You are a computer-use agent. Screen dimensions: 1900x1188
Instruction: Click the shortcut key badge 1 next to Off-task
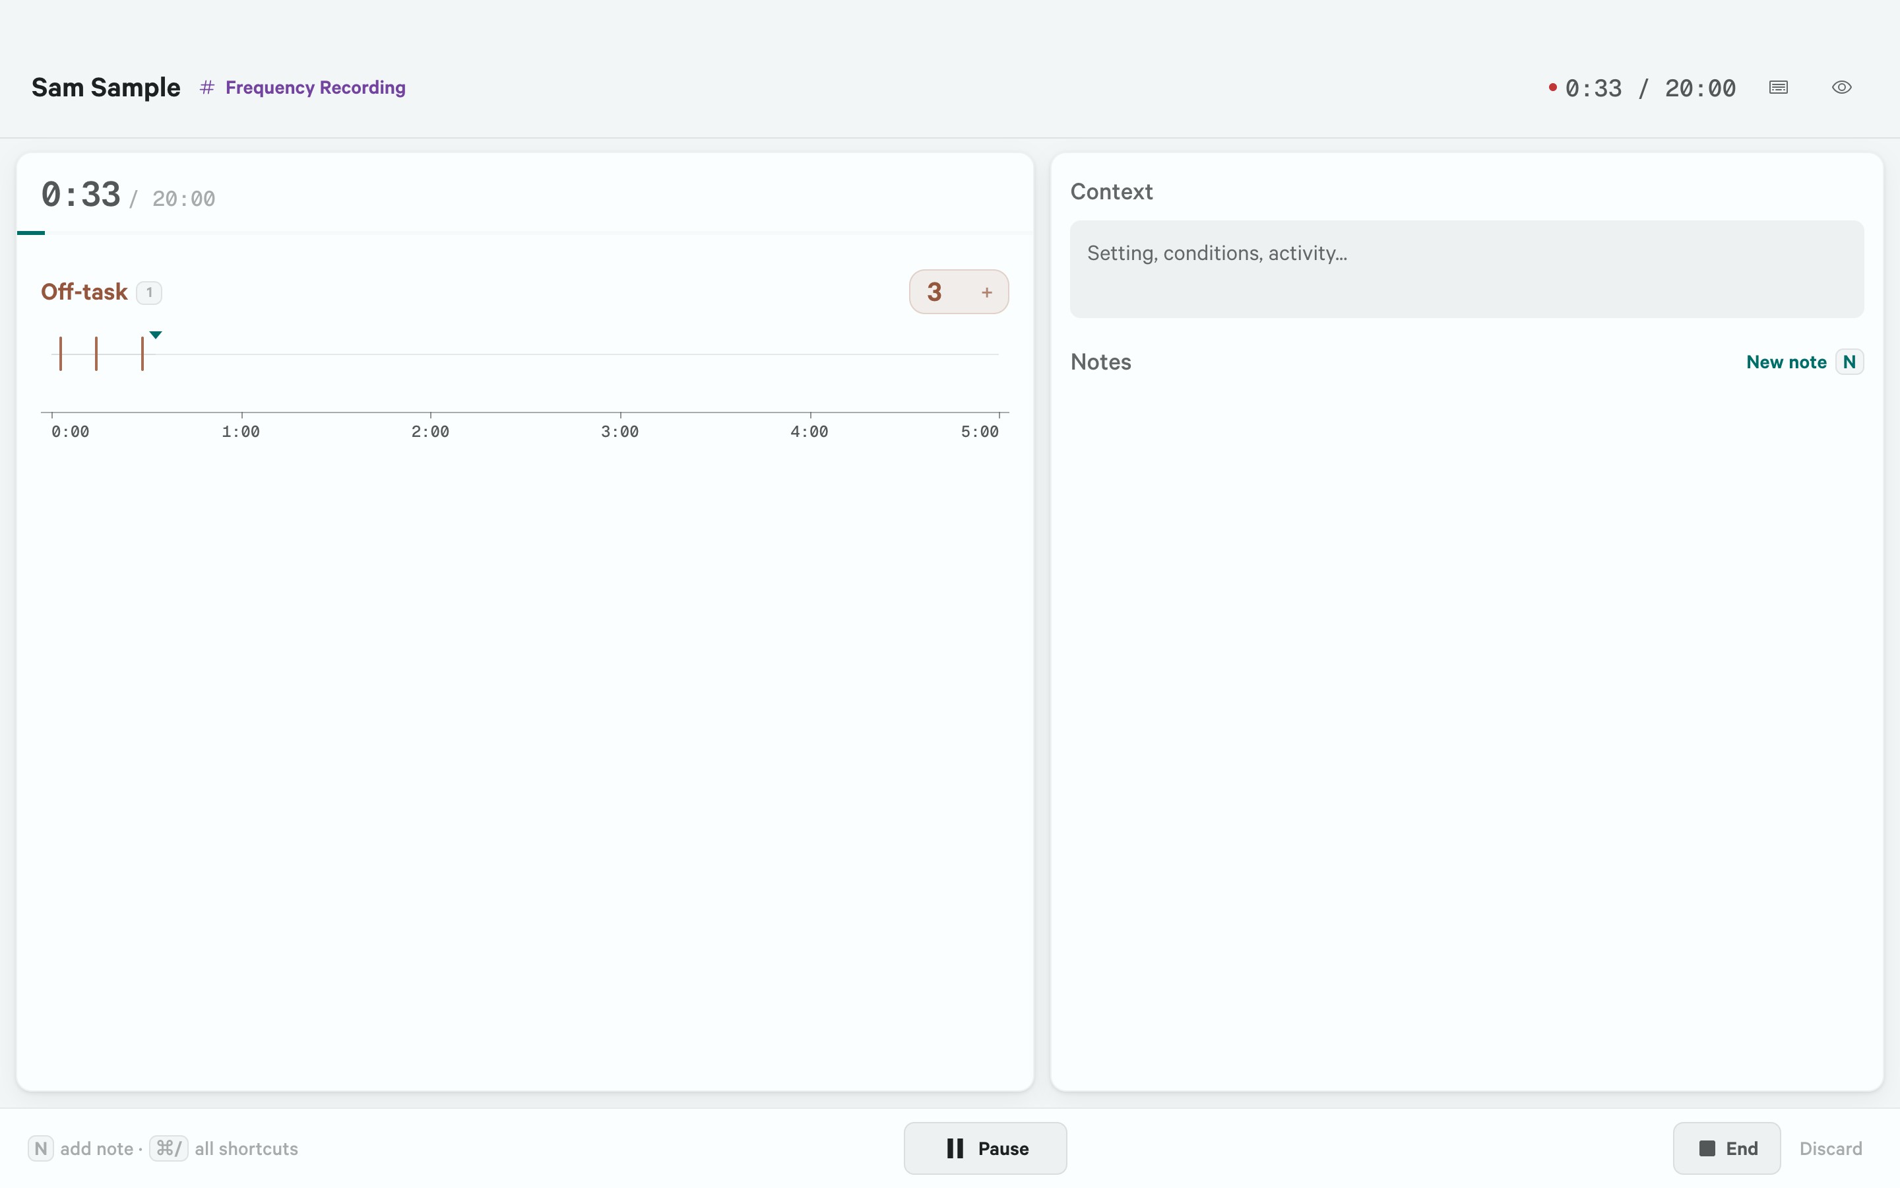(x=149, y=292)
